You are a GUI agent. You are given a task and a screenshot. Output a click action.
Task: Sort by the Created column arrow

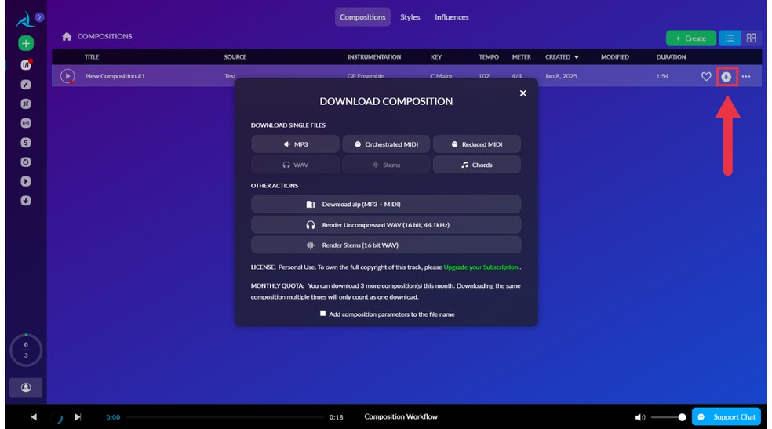tap(577, 57)
